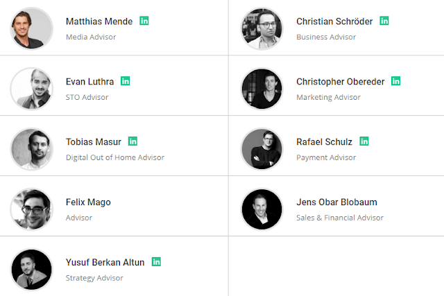Click Yusuf Berkan Altun's LinkedIn icon

(156, 262)
